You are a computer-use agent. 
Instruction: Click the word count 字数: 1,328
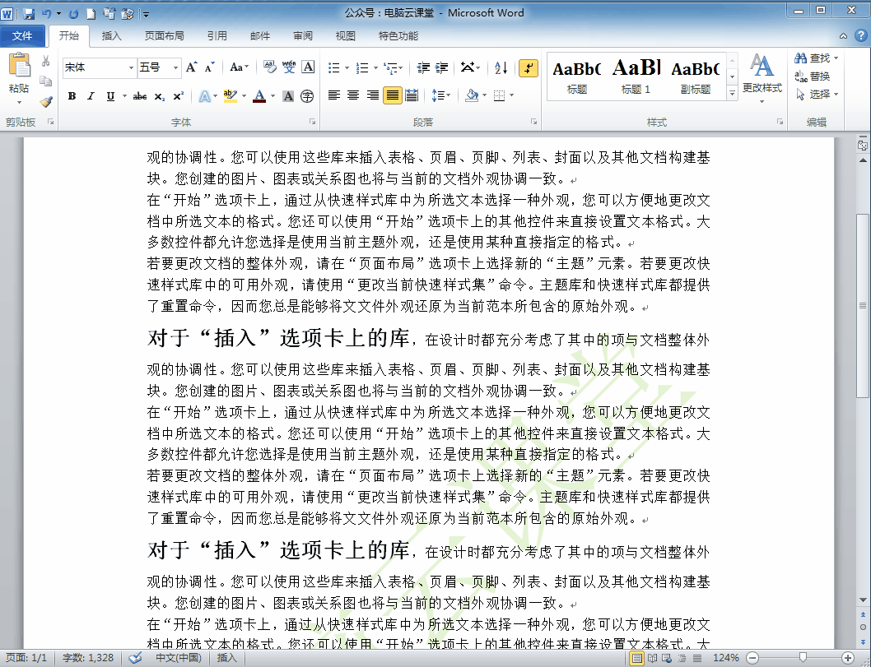coord(88,658)
